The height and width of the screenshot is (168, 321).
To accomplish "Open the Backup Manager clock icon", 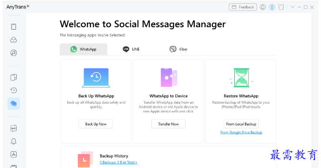I will point(13,90).
